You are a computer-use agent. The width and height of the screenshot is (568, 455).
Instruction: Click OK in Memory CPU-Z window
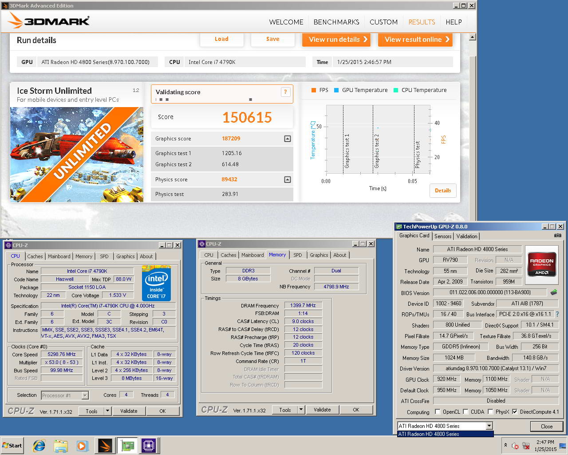(356, 410)
